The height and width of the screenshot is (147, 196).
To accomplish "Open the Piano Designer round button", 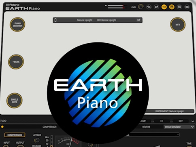I will tap(17, 25).
